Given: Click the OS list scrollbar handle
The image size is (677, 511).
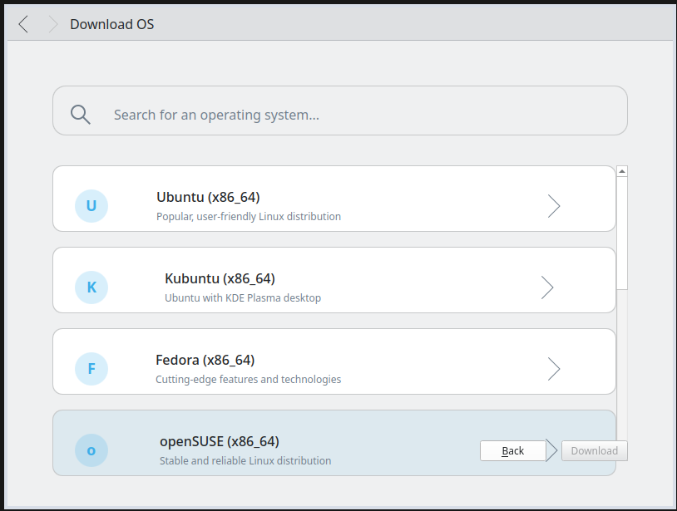Looking at the screenshot, I should pos(622,233).
